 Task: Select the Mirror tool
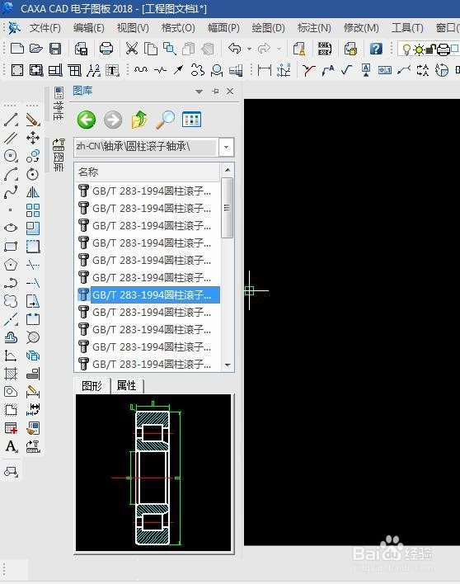coord(33,192)
